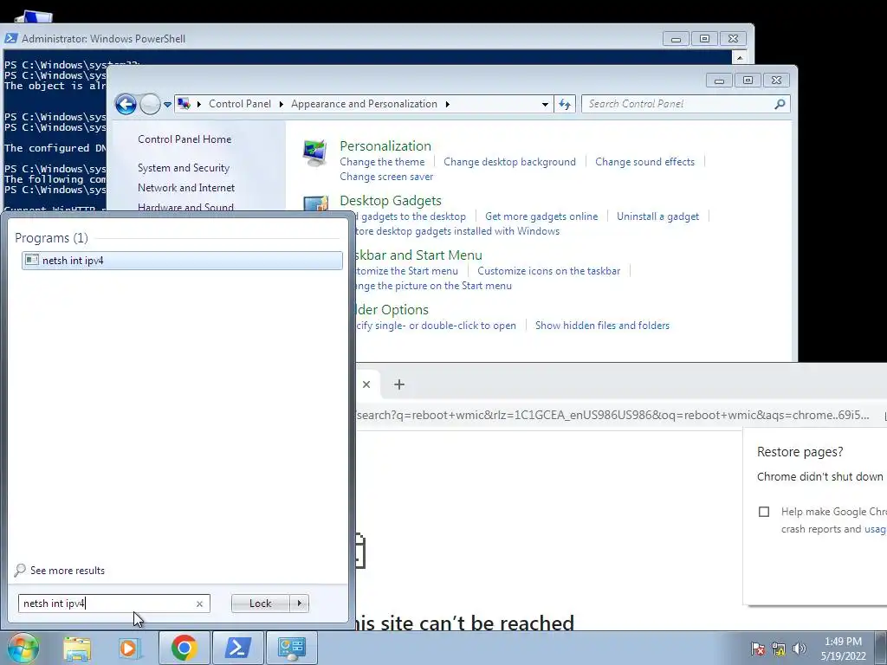
Task: Open the Personalization heading
Action: click(x=385, y=145)
